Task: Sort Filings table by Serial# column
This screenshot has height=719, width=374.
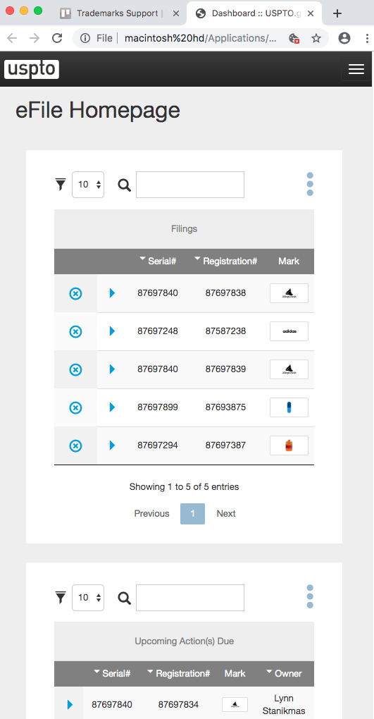Action: pos(158,261)
